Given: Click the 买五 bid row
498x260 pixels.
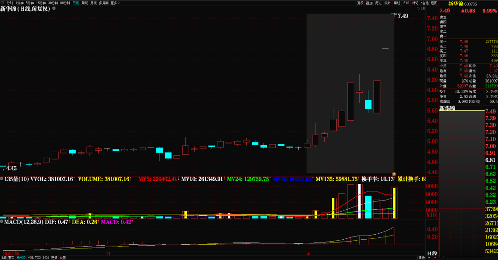Looking at the screenshot, I should (468, 61).
